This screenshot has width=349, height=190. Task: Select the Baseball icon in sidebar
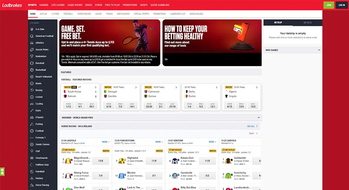32,63
